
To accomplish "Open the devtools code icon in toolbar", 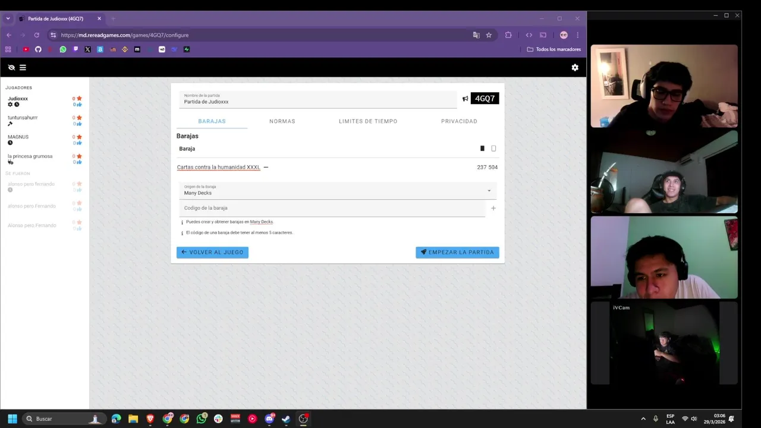I will coord(529,35).
